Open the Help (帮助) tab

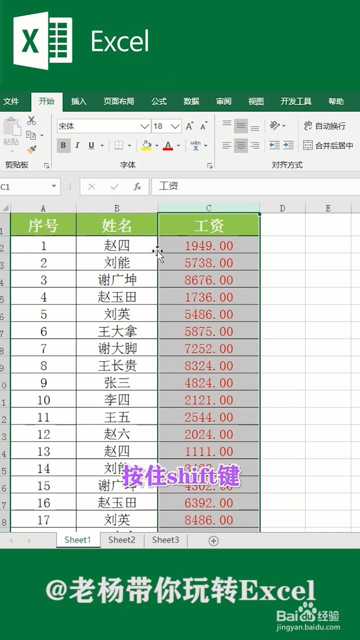[x=336, y=101]
